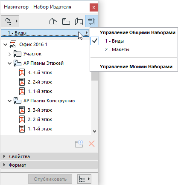The image size is (178, 185).
Task: Click the red X delete icon
Action: tap(92, 144)
